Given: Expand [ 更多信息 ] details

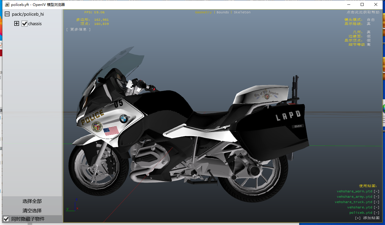Looking at the screenshot, I should point(78,29).
